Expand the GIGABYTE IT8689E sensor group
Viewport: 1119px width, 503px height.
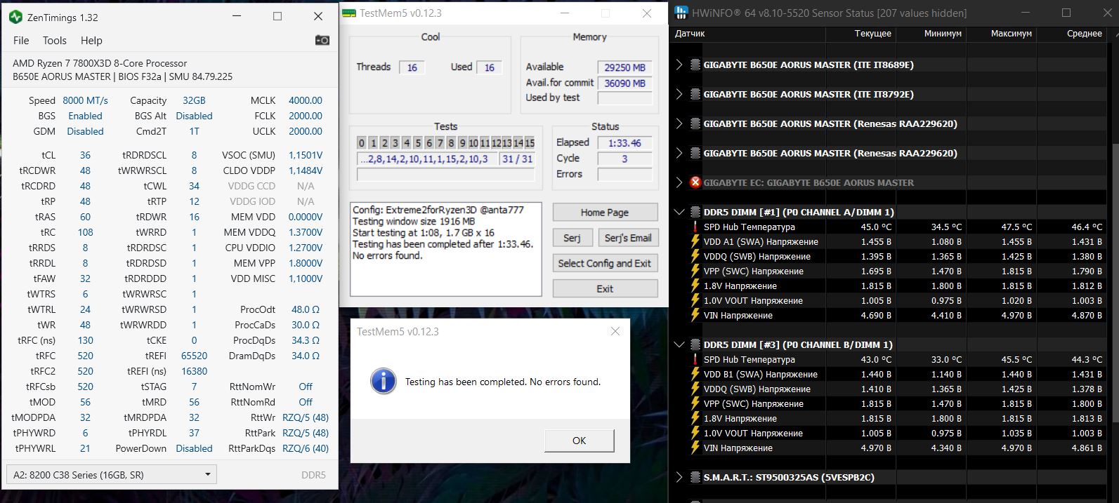[679, 65]
